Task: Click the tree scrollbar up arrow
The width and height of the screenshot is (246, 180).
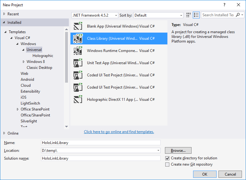Action: click(67, 29)
